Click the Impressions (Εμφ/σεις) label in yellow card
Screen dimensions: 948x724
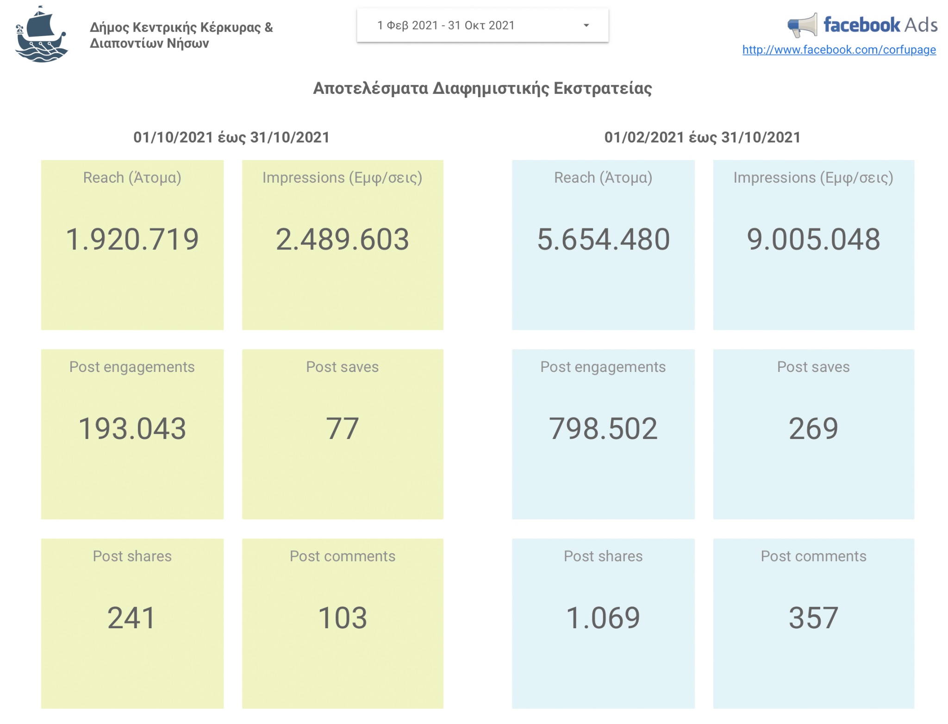click(x=343, y=178)
